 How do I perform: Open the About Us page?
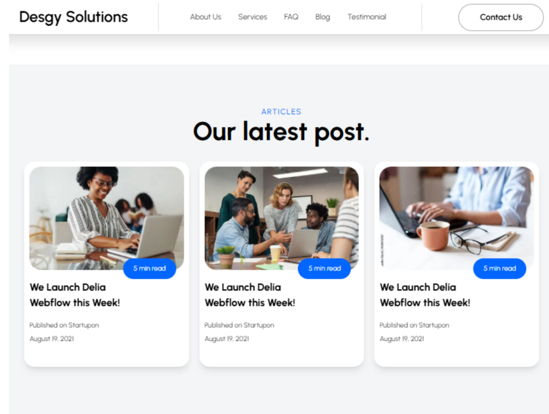[205, 17]
